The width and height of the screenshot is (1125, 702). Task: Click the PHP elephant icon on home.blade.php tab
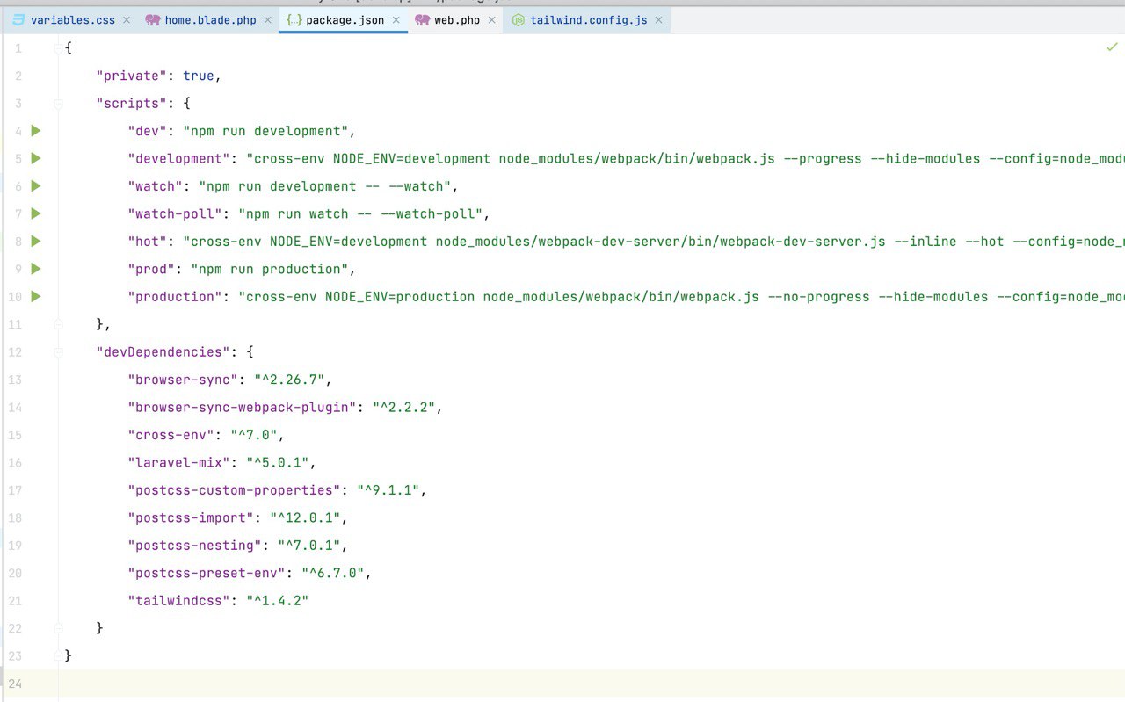tap(154, 19)
